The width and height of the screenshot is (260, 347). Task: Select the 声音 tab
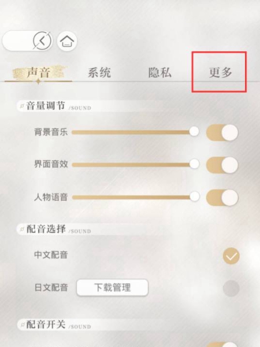coord(39,73)
